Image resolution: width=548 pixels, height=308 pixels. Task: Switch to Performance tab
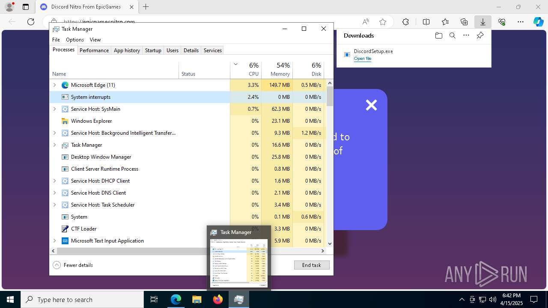click(94, 50)
